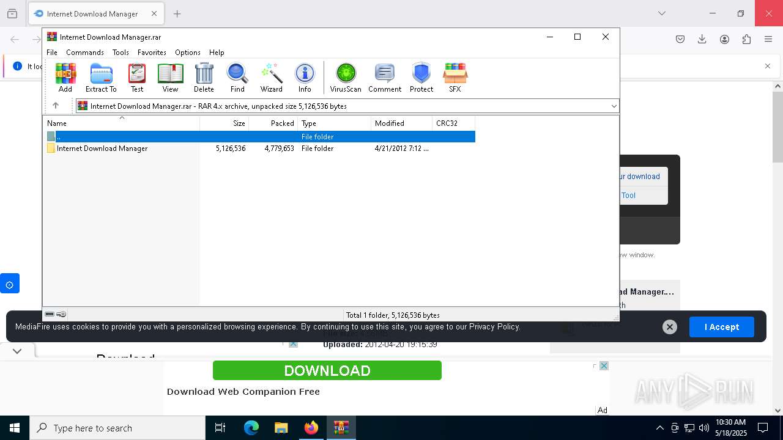The height and width of the screenshot is (440, 783).
Task: Select the Internet Download Manager browser tab
Action: click(96, 13)
